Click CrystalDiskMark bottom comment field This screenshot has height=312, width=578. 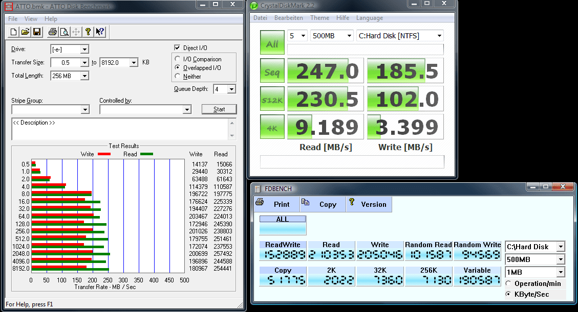click(x=352, y=162)
